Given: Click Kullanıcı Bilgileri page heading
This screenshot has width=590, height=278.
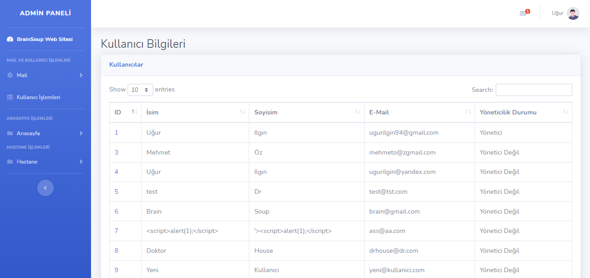Looking at the screenshot, I should click(x=143, y=44).
